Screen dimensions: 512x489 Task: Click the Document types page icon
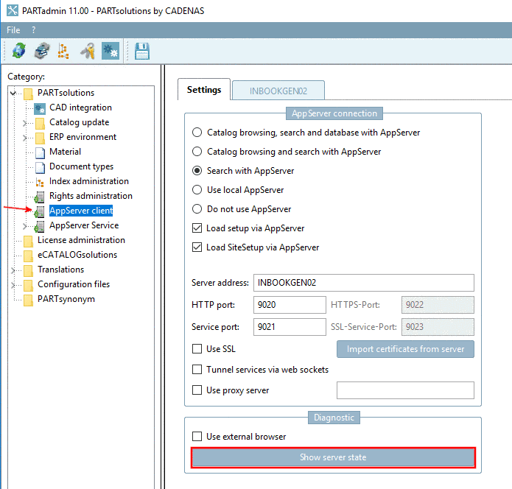click(x=40, y=167)
